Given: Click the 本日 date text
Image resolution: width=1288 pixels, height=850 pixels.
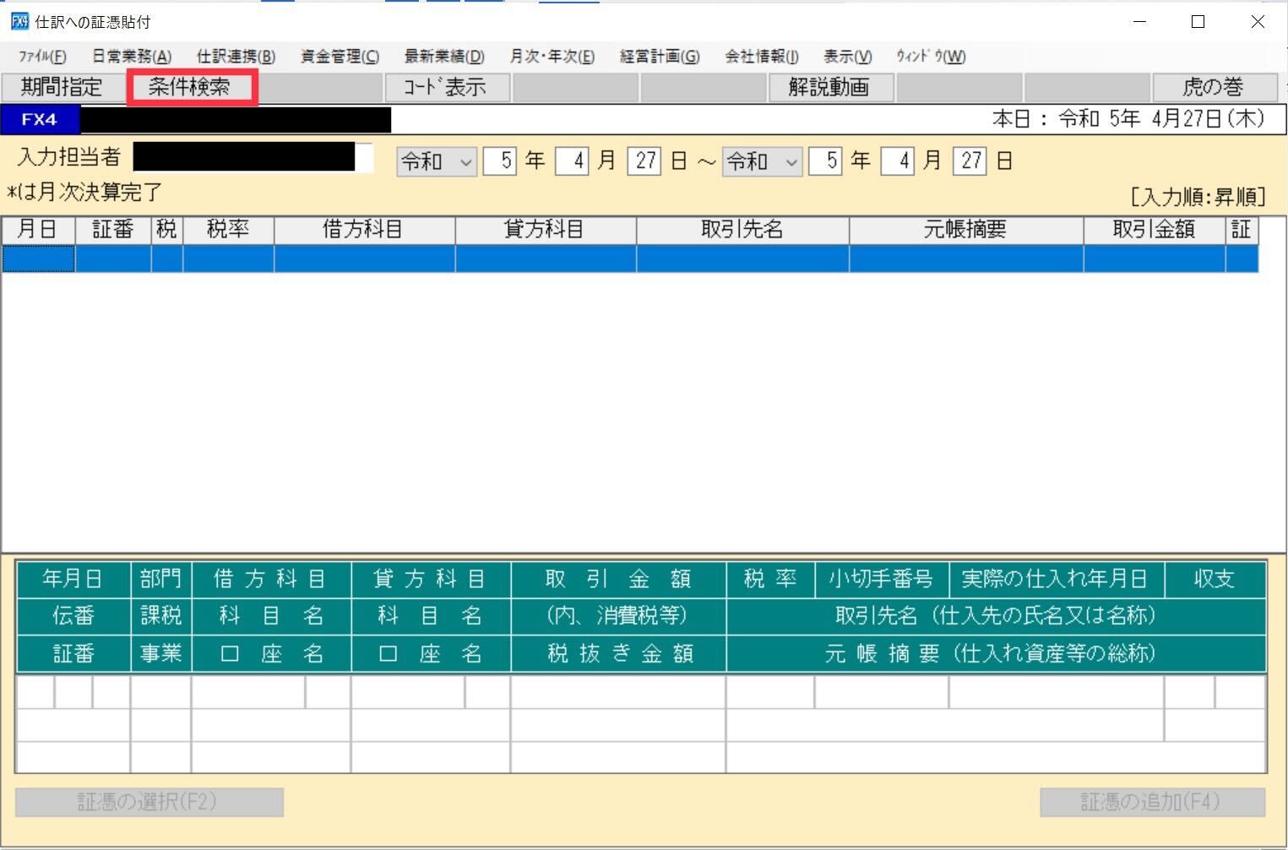Looking at the screenshot, I should (1128, 119).
